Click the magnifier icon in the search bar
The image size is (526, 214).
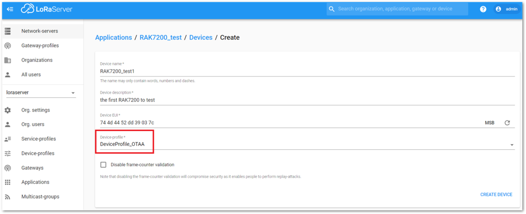[332, 9]
